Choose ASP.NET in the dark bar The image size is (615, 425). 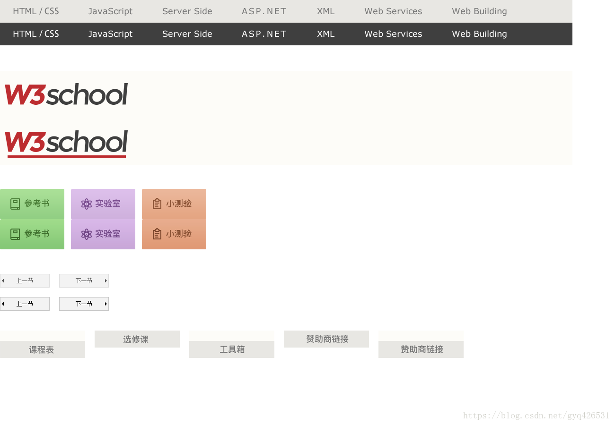coord(264,34)
